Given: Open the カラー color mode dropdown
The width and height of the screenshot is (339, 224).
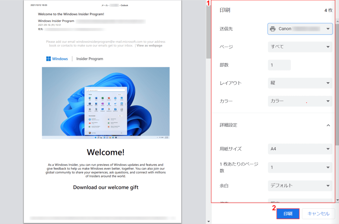Looking at the screenshot, I should coord(300,101).
